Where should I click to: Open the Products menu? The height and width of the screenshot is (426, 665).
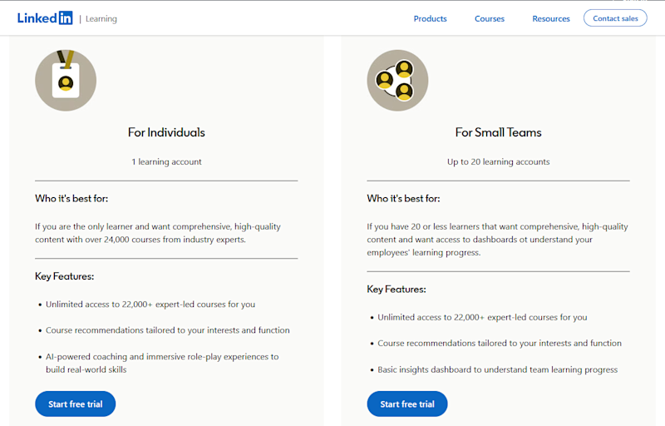[430, 18]
